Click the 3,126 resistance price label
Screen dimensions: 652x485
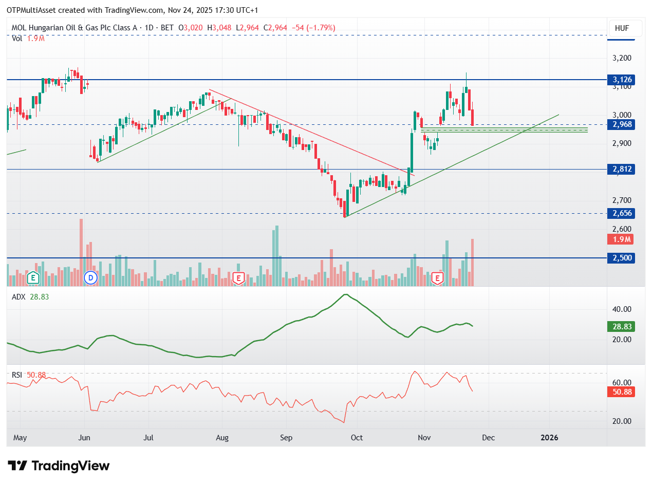coord(621,80)
